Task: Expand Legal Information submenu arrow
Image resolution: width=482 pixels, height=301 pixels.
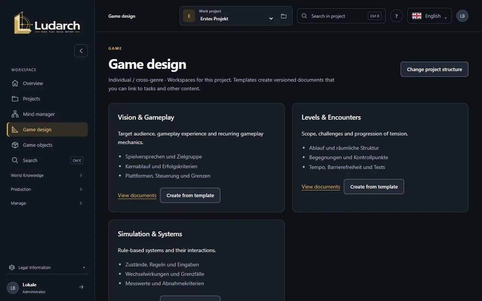Action: pos(84,268)
